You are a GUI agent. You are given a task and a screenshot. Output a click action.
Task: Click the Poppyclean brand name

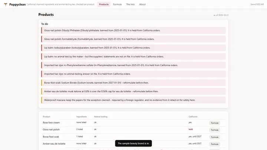(17, 4)
